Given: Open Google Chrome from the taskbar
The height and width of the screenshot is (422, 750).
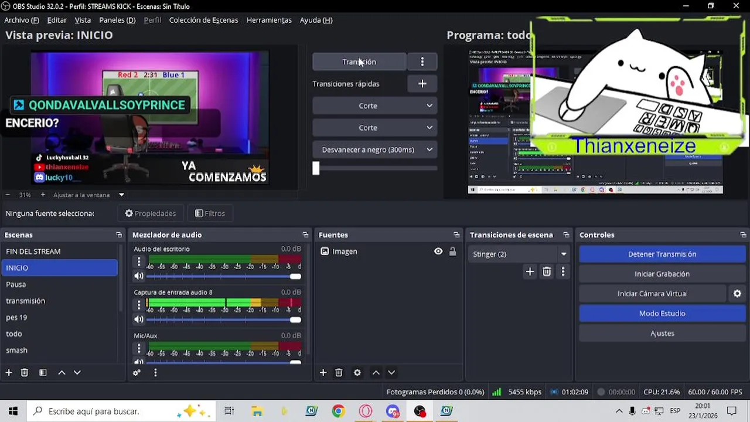Looking at the screenshot, I should coord(338,411).
